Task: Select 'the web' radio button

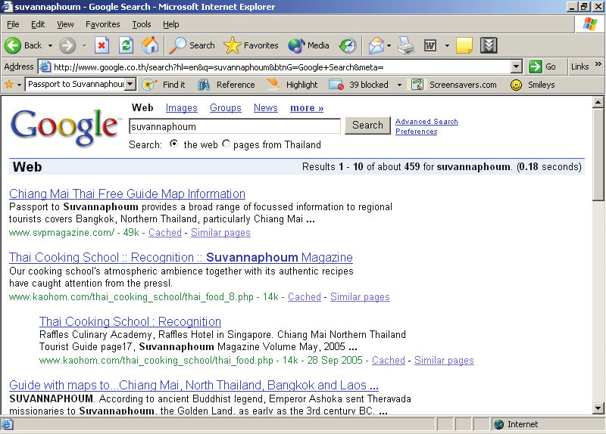Action: tap(174, 144)
